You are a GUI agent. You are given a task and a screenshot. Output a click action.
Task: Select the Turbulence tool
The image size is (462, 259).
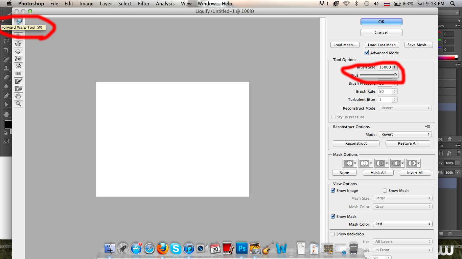pos(19,74)
